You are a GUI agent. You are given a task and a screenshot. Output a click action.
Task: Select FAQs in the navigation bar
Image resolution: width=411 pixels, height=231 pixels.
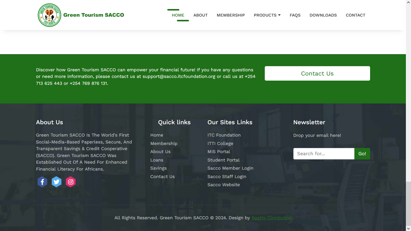tap(295, 15)
